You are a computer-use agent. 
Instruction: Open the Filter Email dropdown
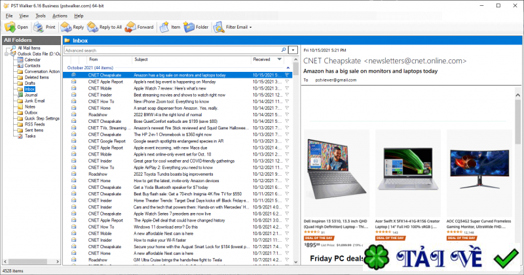tap(252, 27)
